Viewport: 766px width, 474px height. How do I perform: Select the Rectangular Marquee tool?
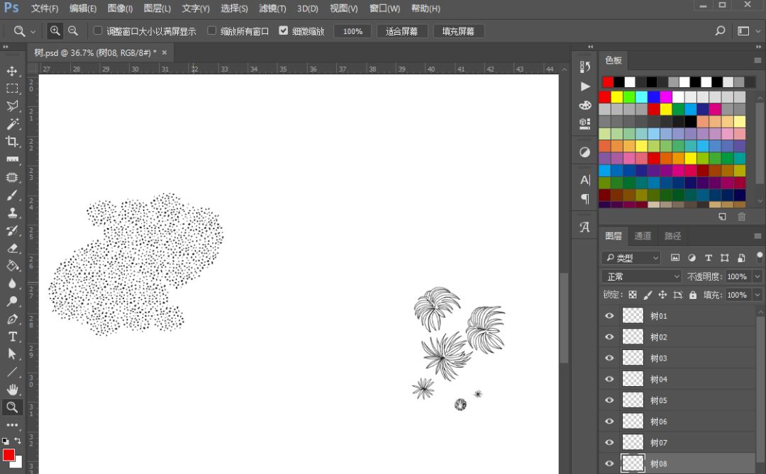12,89
